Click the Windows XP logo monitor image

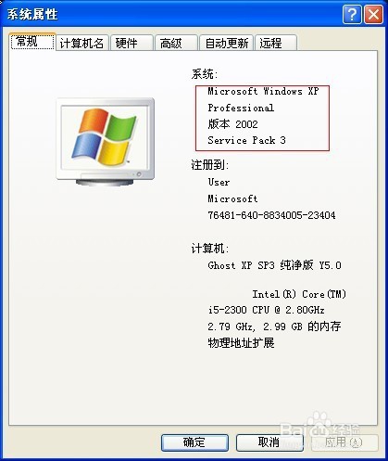(106, 142)
